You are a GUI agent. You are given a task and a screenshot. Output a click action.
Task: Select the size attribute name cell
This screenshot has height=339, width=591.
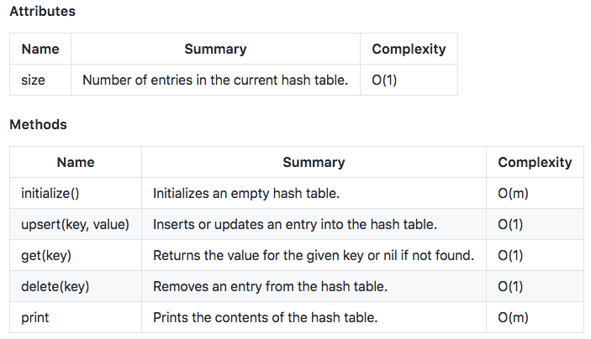click(x=40, y=80)
